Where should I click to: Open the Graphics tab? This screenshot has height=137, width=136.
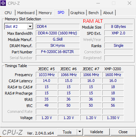pyautogui.click(x=77, y=13)
